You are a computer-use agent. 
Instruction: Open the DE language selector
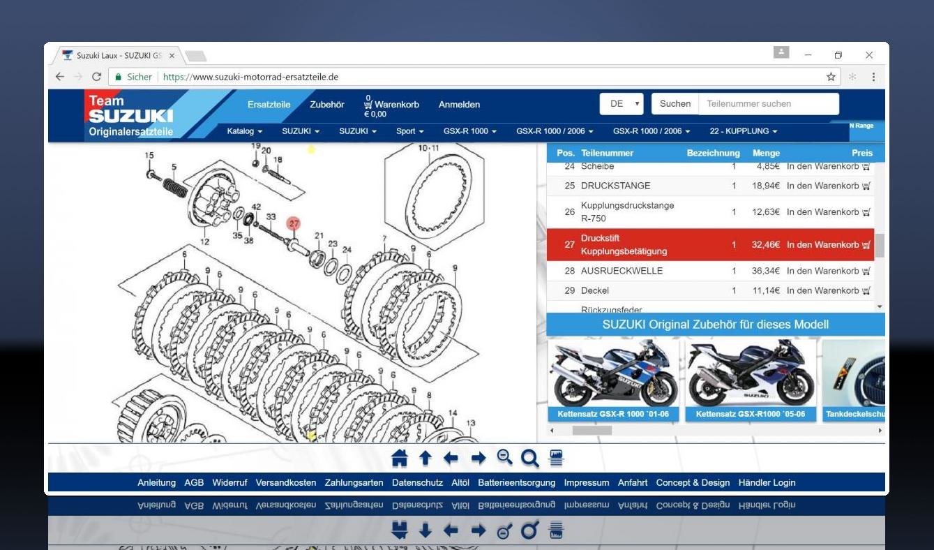(622, 104)
